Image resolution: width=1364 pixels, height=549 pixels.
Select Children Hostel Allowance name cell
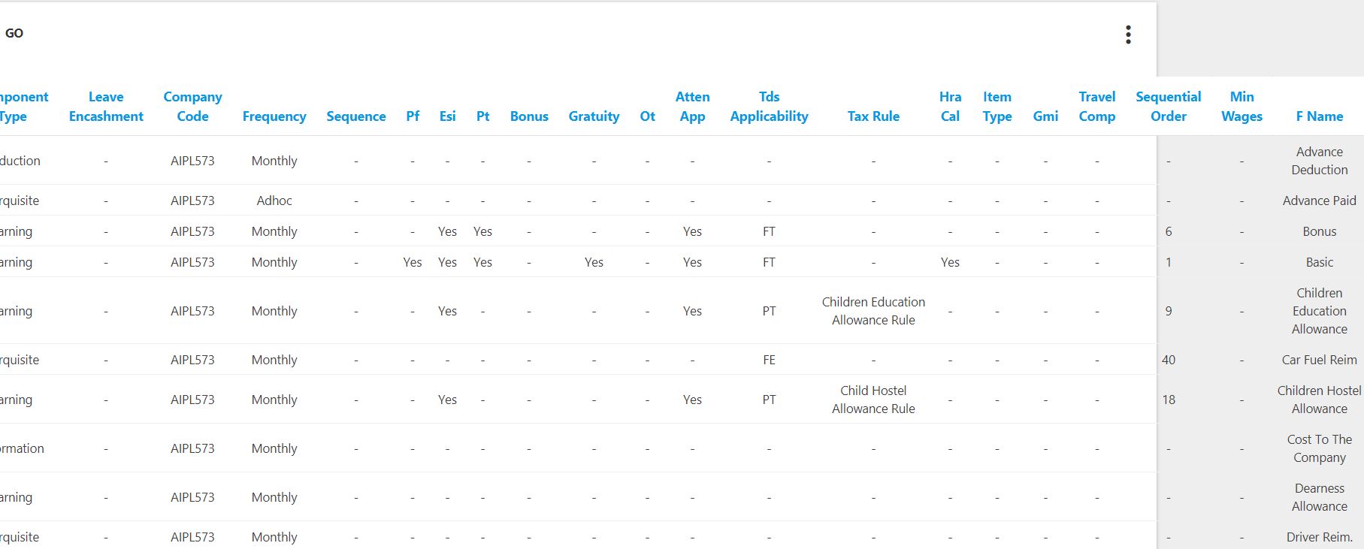[1320, 400]
